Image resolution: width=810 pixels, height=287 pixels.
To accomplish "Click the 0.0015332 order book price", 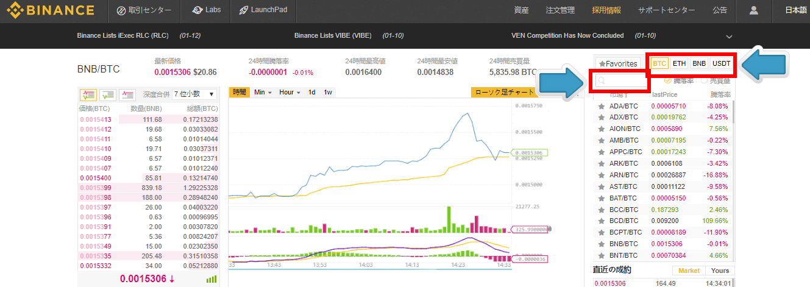I will (96, 266).
